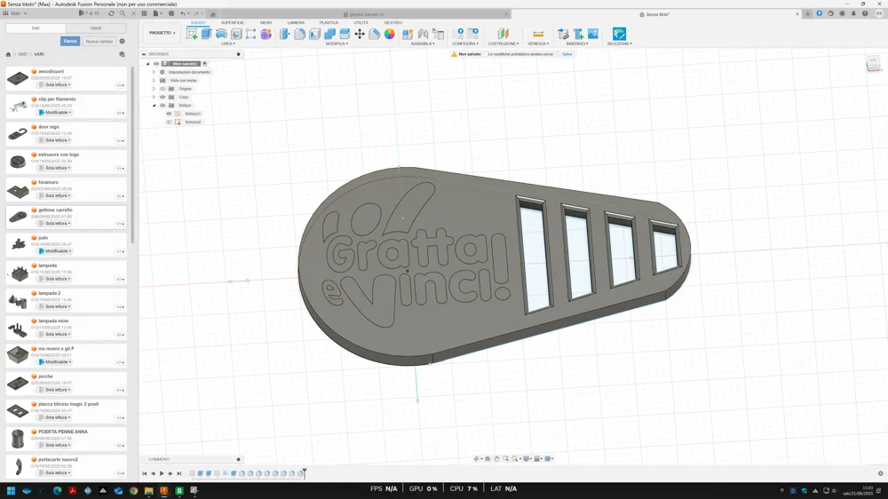Toggle visibility of Corpi folder

click(163, 97)
